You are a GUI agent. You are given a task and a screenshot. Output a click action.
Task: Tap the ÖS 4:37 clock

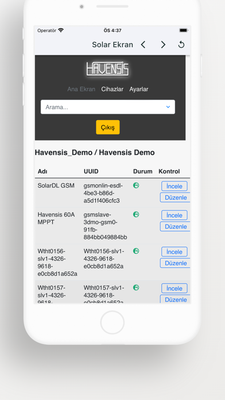(113, 30)
